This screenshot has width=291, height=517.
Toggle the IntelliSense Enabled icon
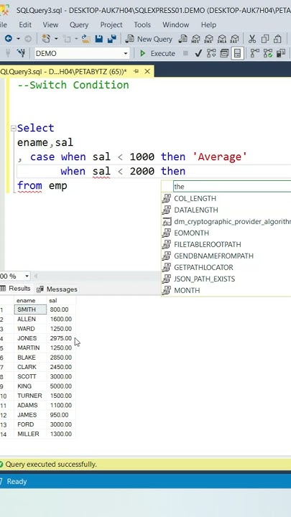(x=238, y=53)
